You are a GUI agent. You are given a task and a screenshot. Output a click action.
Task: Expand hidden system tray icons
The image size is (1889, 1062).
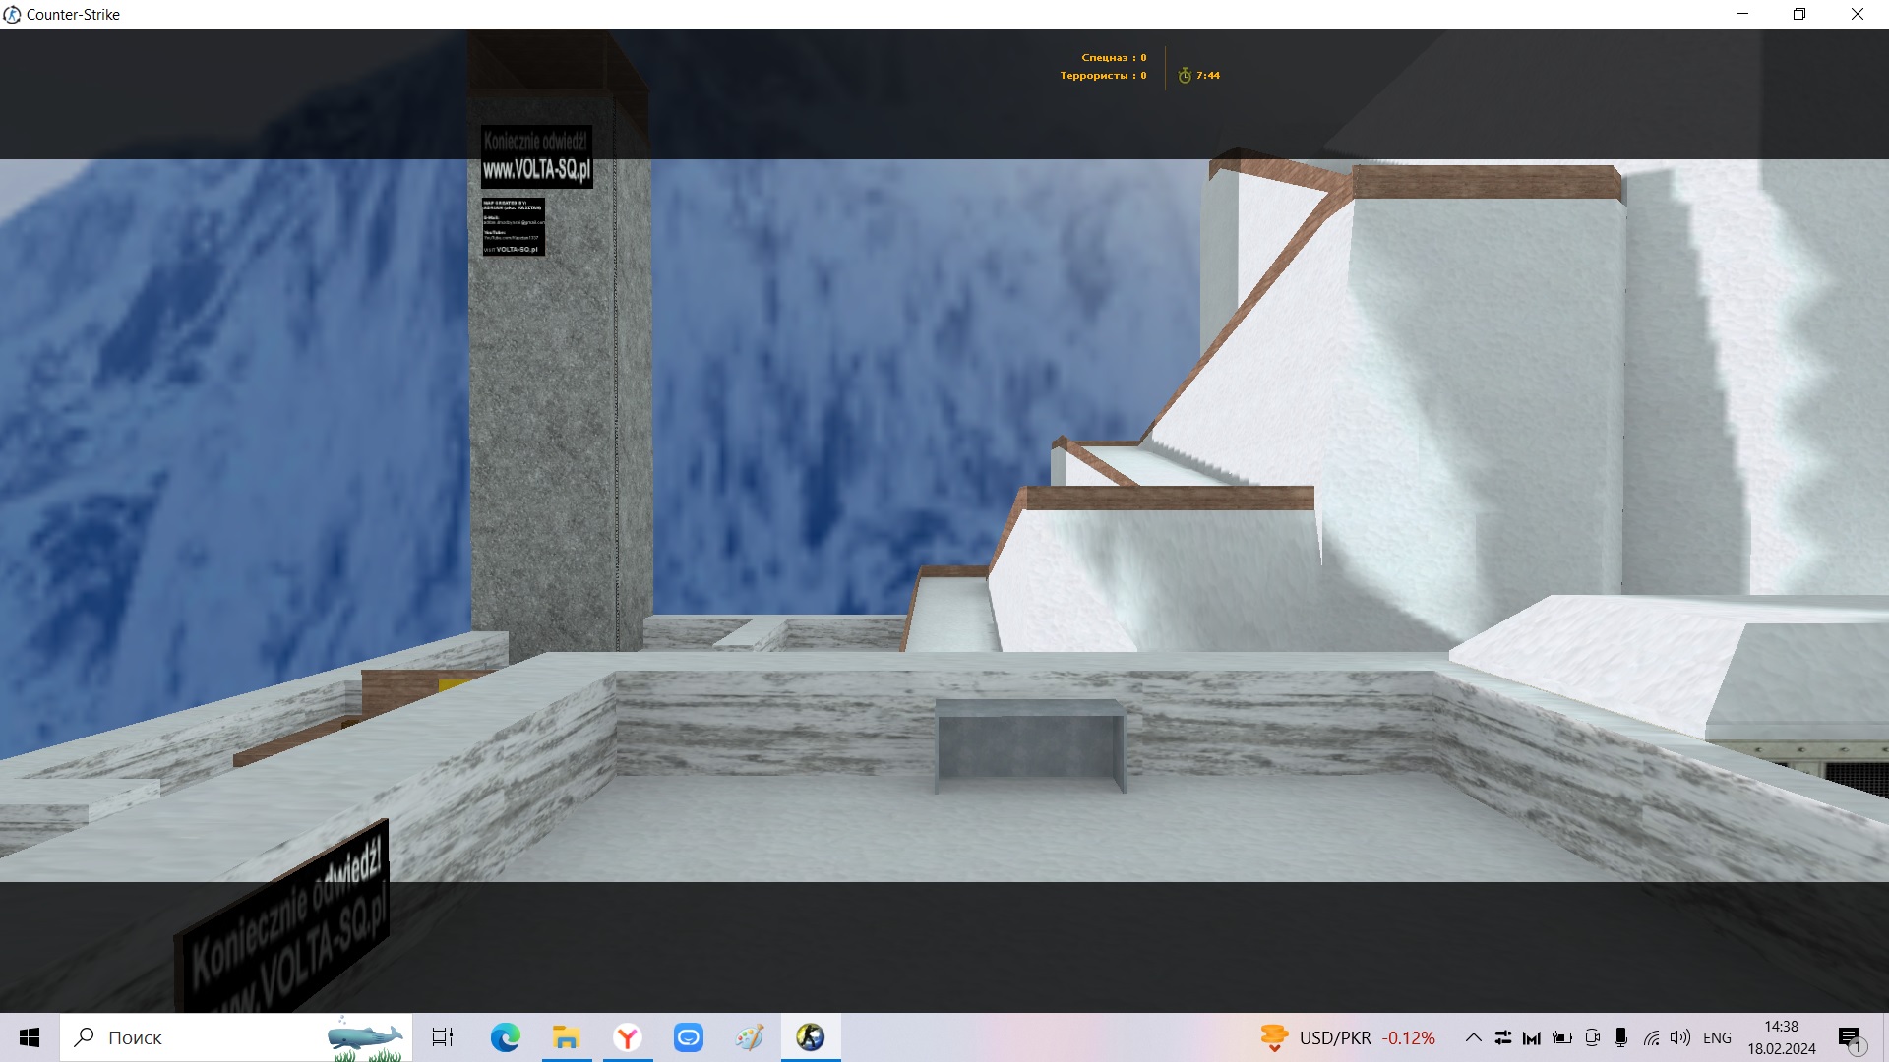pos(1473,1037)
